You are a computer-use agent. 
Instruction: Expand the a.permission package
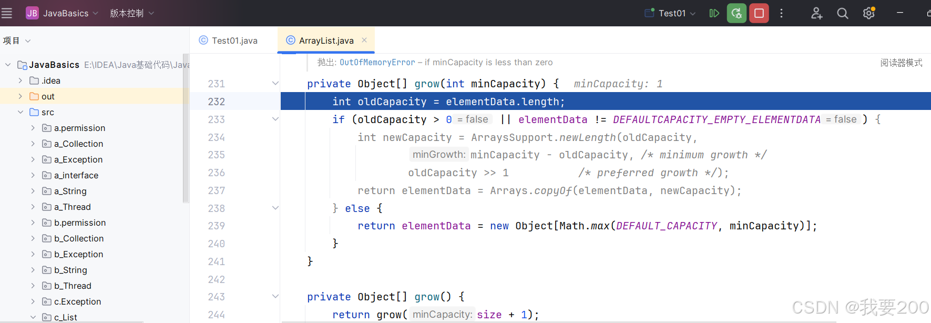click(x=33, y=128)
